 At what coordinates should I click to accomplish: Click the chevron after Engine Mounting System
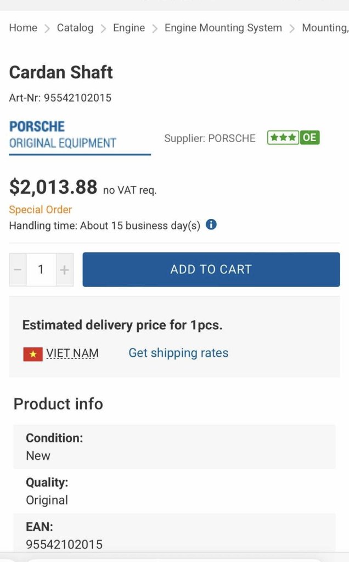point(292,29)
